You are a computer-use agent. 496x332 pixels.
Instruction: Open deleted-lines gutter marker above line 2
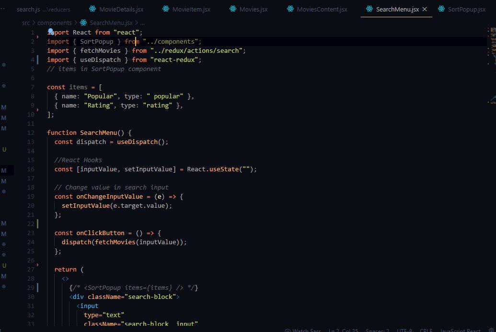tap(38, 37)
